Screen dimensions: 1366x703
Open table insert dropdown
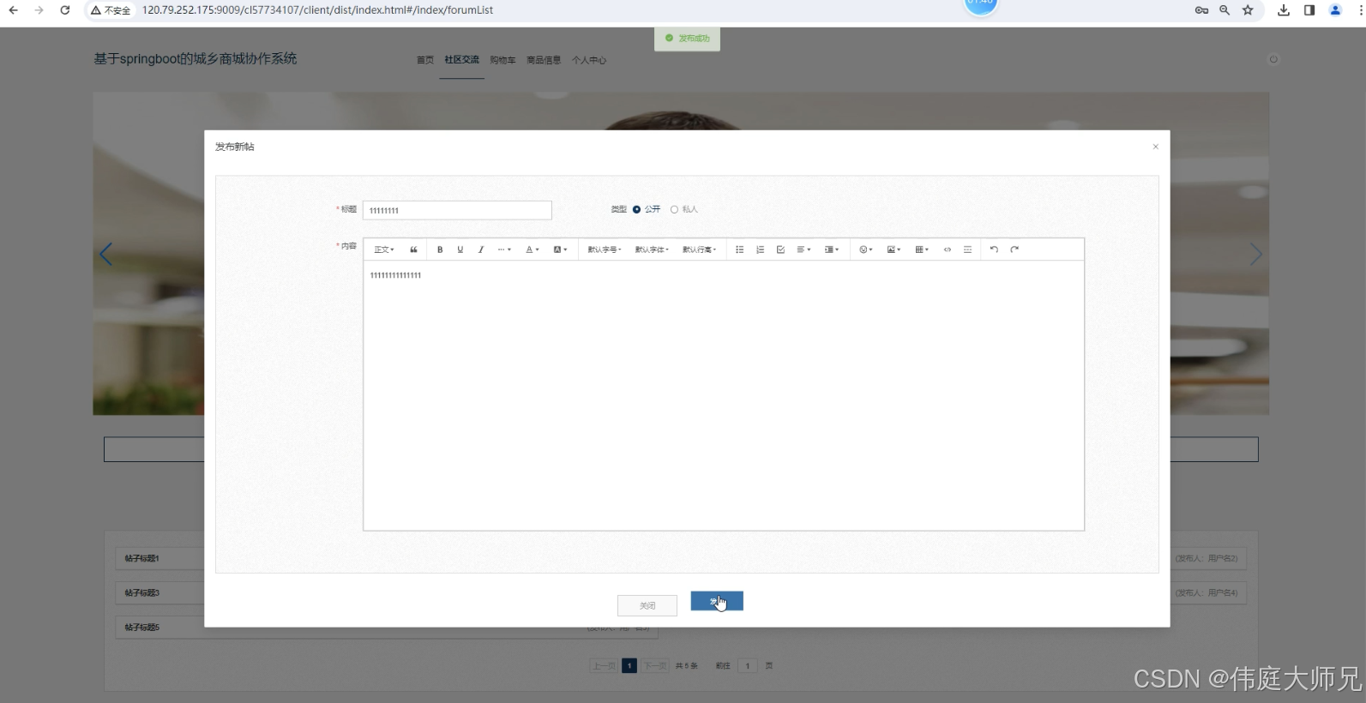pyautogui.click(x=922, y=249)
